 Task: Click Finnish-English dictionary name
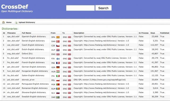click(33, 58)
